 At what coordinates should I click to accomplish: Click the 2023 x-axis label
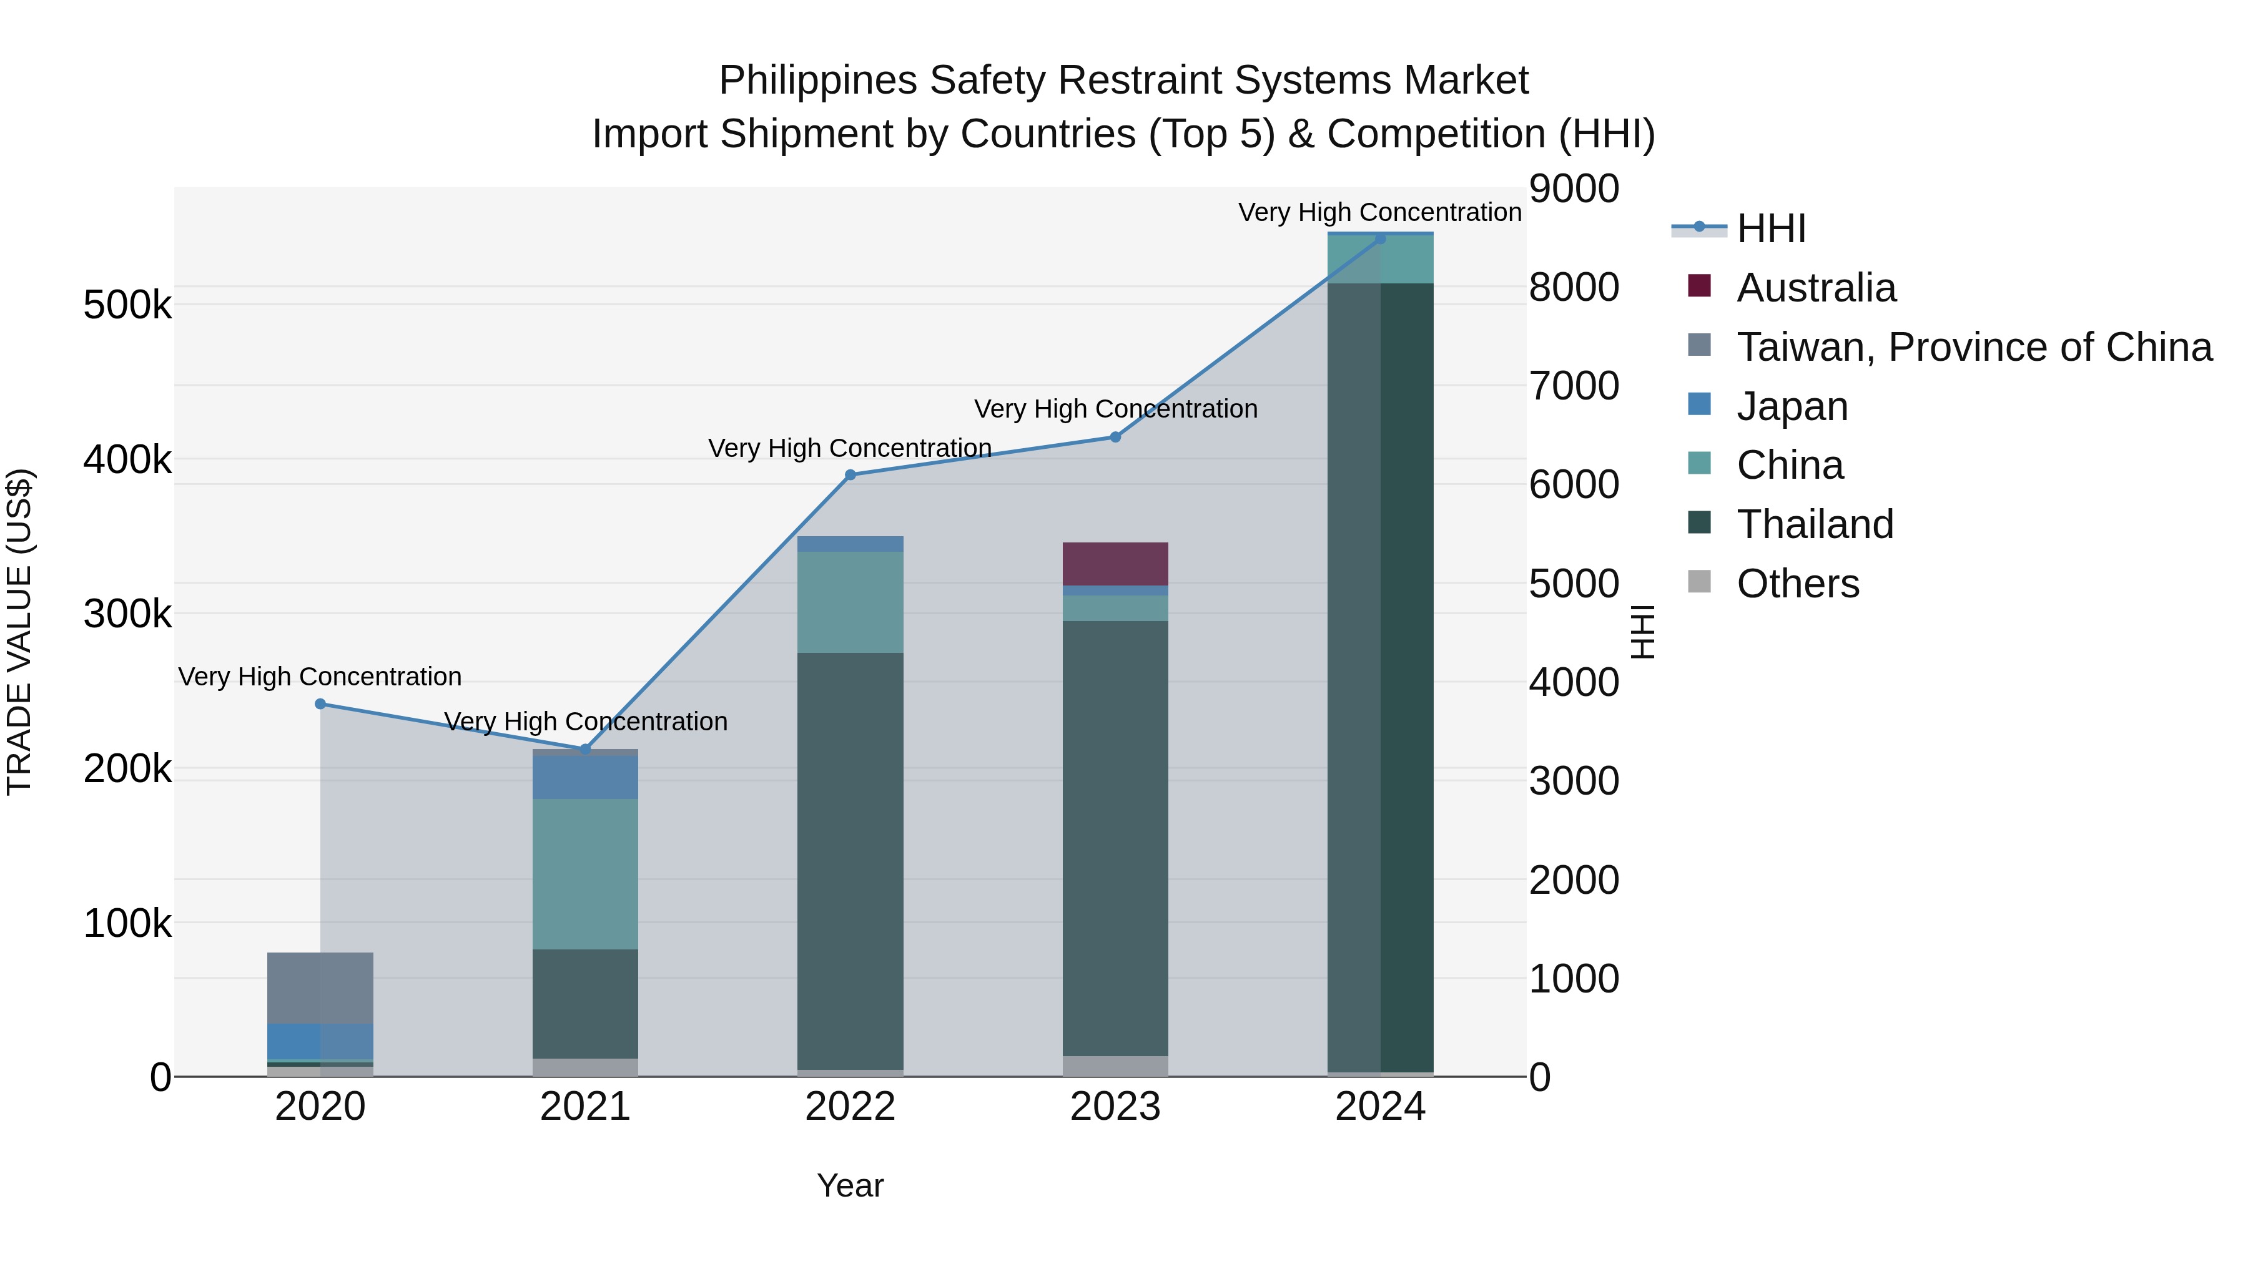pyautogui.click(x=1115, y=1107)
